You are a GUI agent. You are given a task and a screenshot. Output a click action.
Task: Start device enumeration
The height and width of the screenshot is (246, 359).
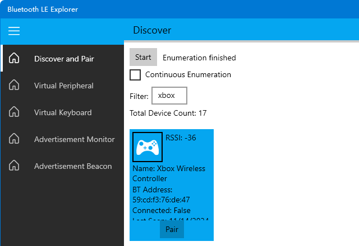coord(143,57)
